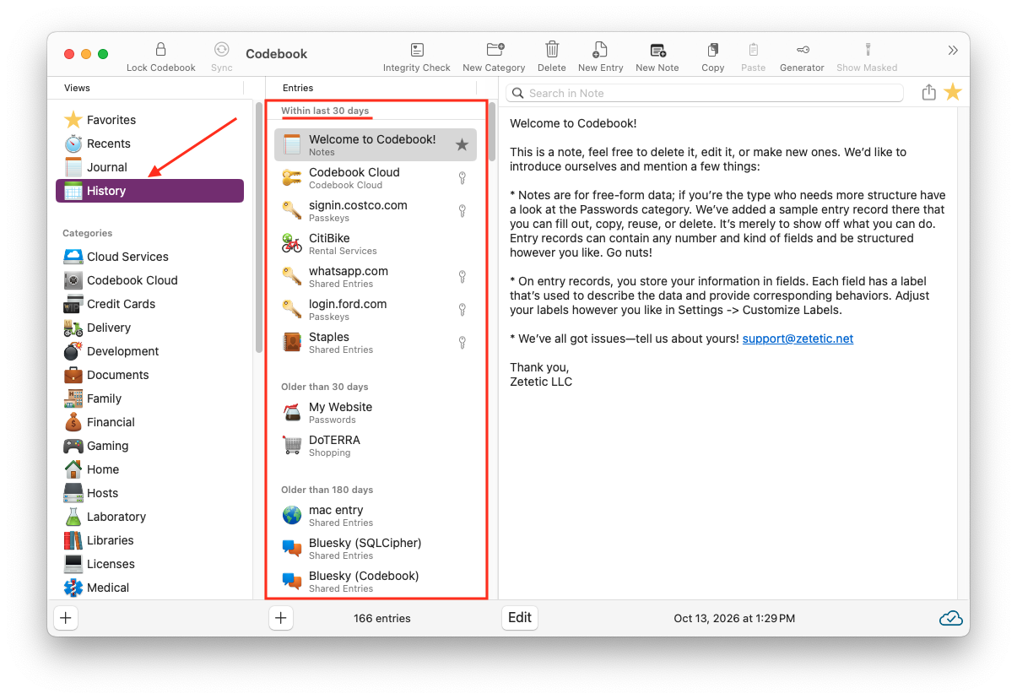Click the Delete trash can icon
This screenshot has height=699, width=1017.
tap(552, 50)
